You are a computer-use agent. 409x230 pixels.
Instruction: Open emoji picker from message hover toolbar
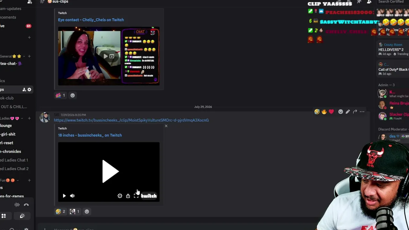coord(341,112)
